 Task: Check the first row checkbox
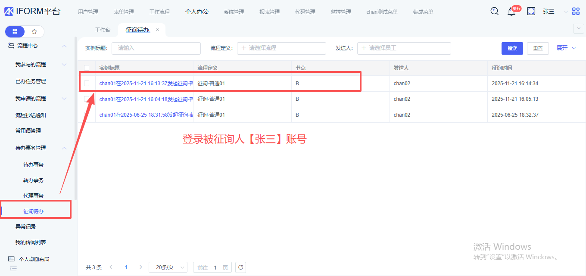pos(87,83)
